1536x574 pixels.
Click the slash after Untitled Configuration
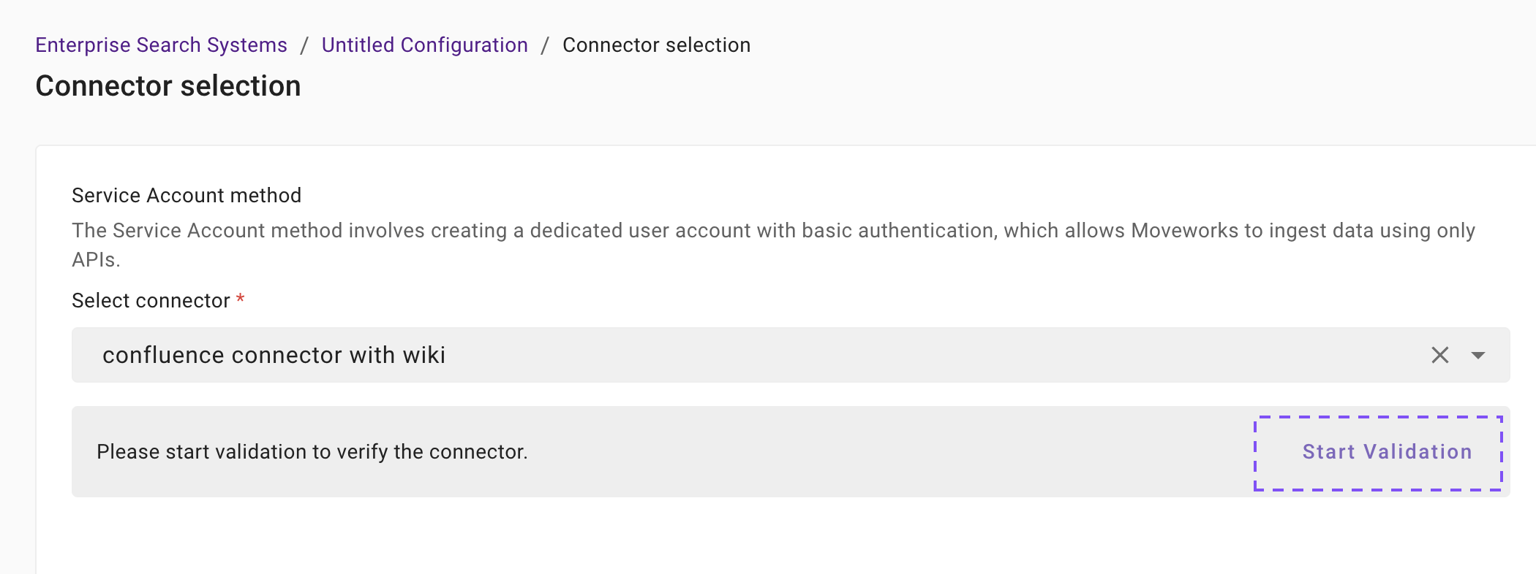[545, 45]
